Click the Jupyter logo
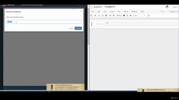This screenshot has height=100, width=179. tap(96, 7)
